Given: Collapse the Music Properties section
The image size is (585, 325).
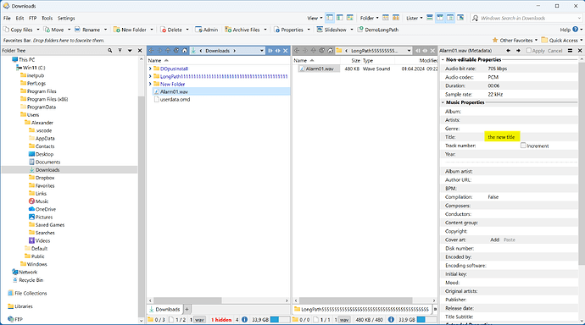Looking at the screenshot, I should [x=443, y=102].
